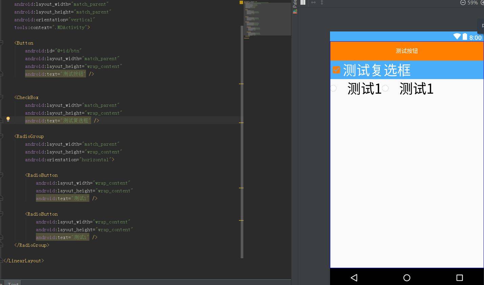Open the Palette side panel tab

[295, 4]
